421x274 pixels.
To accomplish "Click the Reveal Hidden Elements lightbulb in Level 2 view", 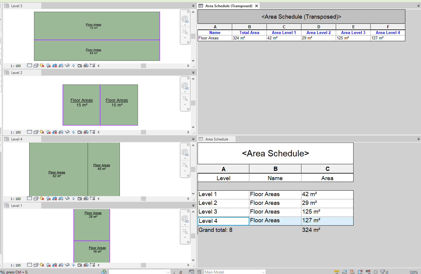I will coord(74,132).
